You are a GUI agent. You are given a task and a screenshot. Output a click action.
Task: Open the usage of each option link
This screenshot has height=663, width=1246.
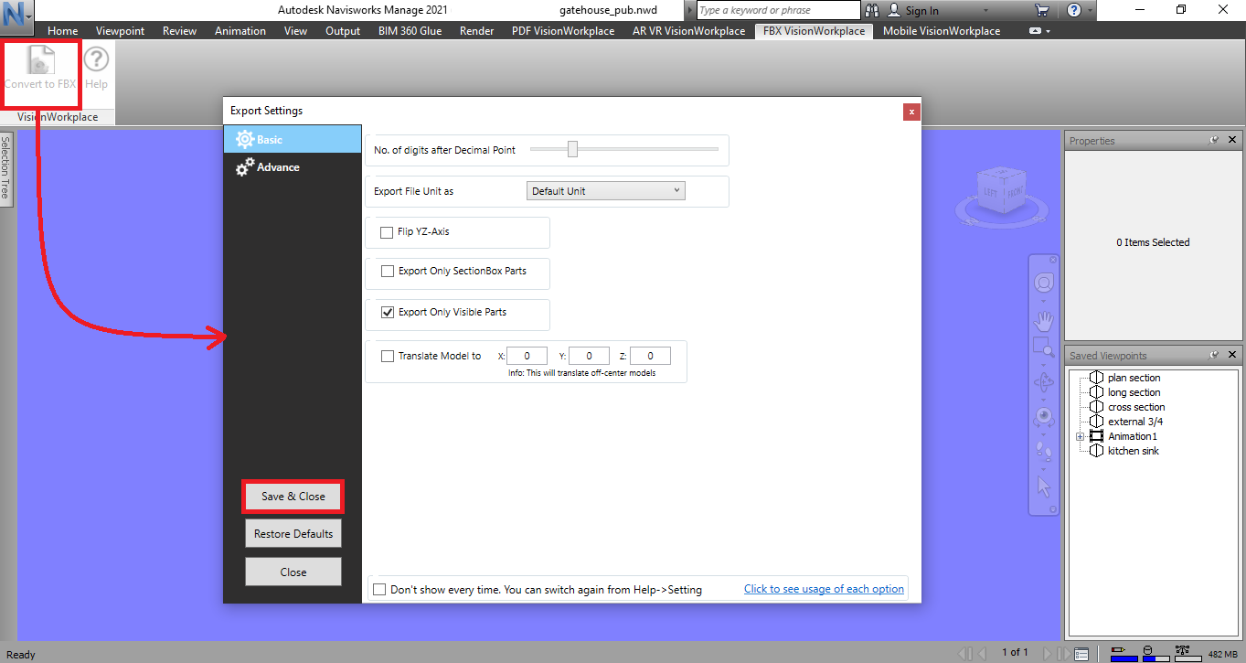[824, 589]
